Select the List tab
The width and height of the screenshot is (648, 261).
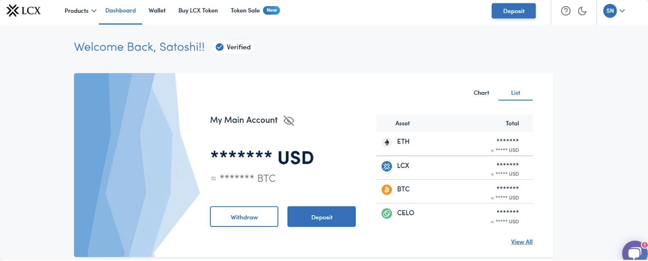[515, 93]
